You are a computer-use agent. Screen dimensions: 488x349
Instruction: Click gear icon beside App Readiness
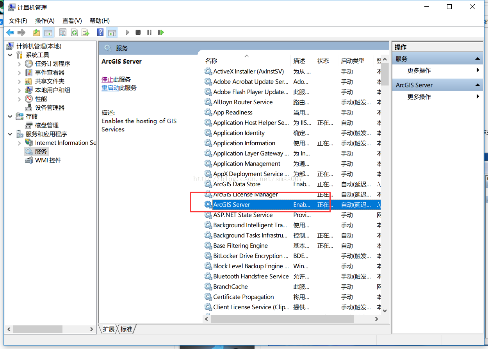coord(208,112)
